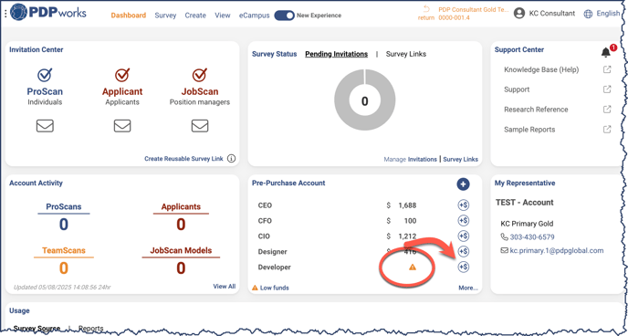Open the Survey menu
Viewport: 628px width, 336px height.
click(165, 16)
